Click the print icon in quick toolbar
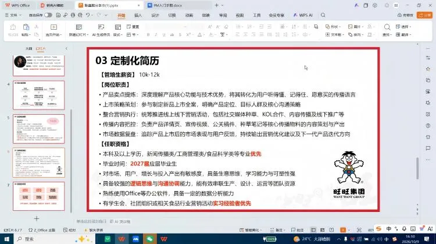The width and height of the screenshot is (436, 244). pos(73,15)
